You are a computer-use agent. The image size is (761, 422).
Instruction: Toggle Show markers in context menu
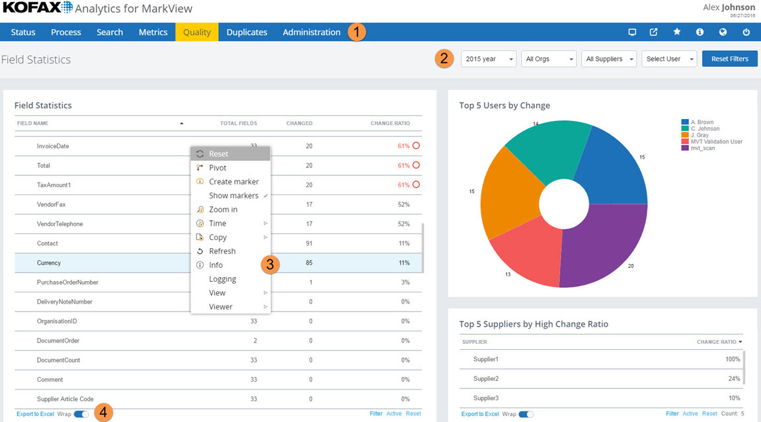[233, 196]
